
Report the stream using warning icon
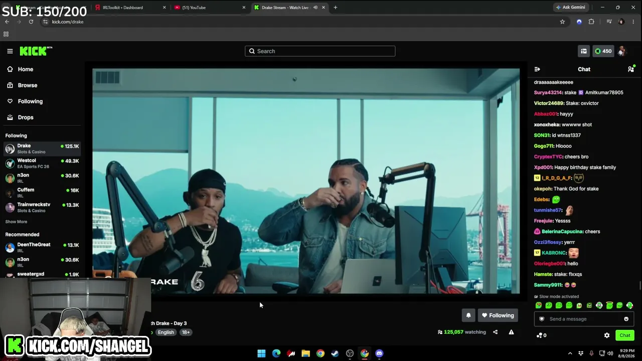click(511, 332)
